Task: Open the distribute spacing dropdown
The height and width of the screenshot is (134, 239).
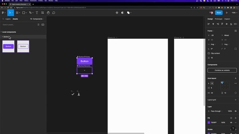Action: [x=236, y=24]
